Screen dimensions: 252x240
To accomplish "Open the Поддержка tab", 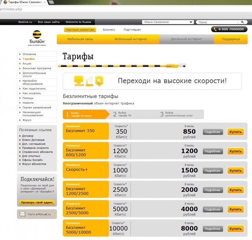I will tap(231, 39).
